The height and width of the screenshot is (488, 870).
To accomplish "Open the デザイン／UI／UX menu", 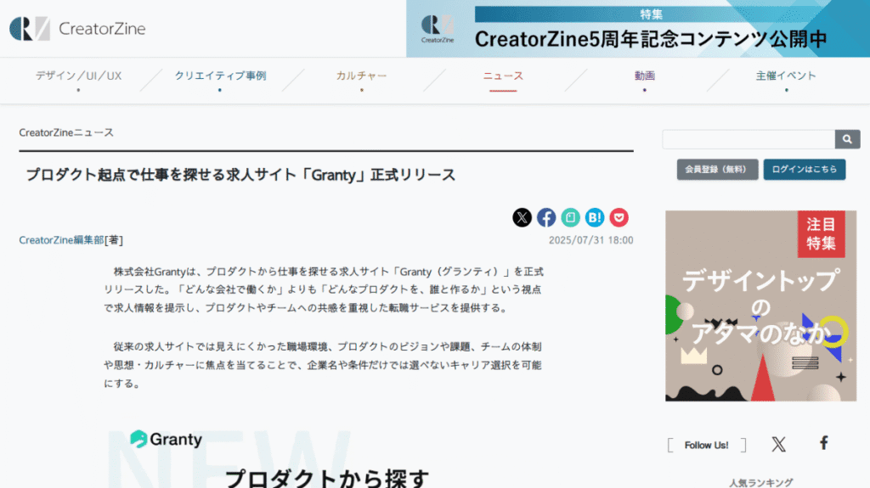I will 78,76.
